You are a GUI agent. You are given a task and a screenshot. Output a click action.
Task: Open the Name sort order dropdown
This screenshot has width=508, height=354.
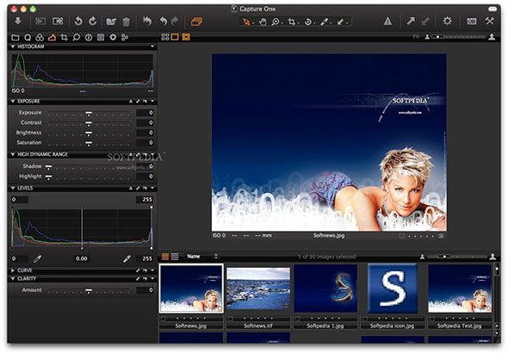click(201, 257)
